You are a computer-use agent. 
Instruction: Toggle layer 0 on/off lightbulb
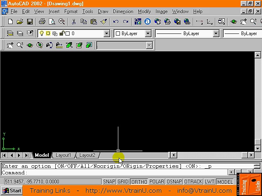[41, 33]
